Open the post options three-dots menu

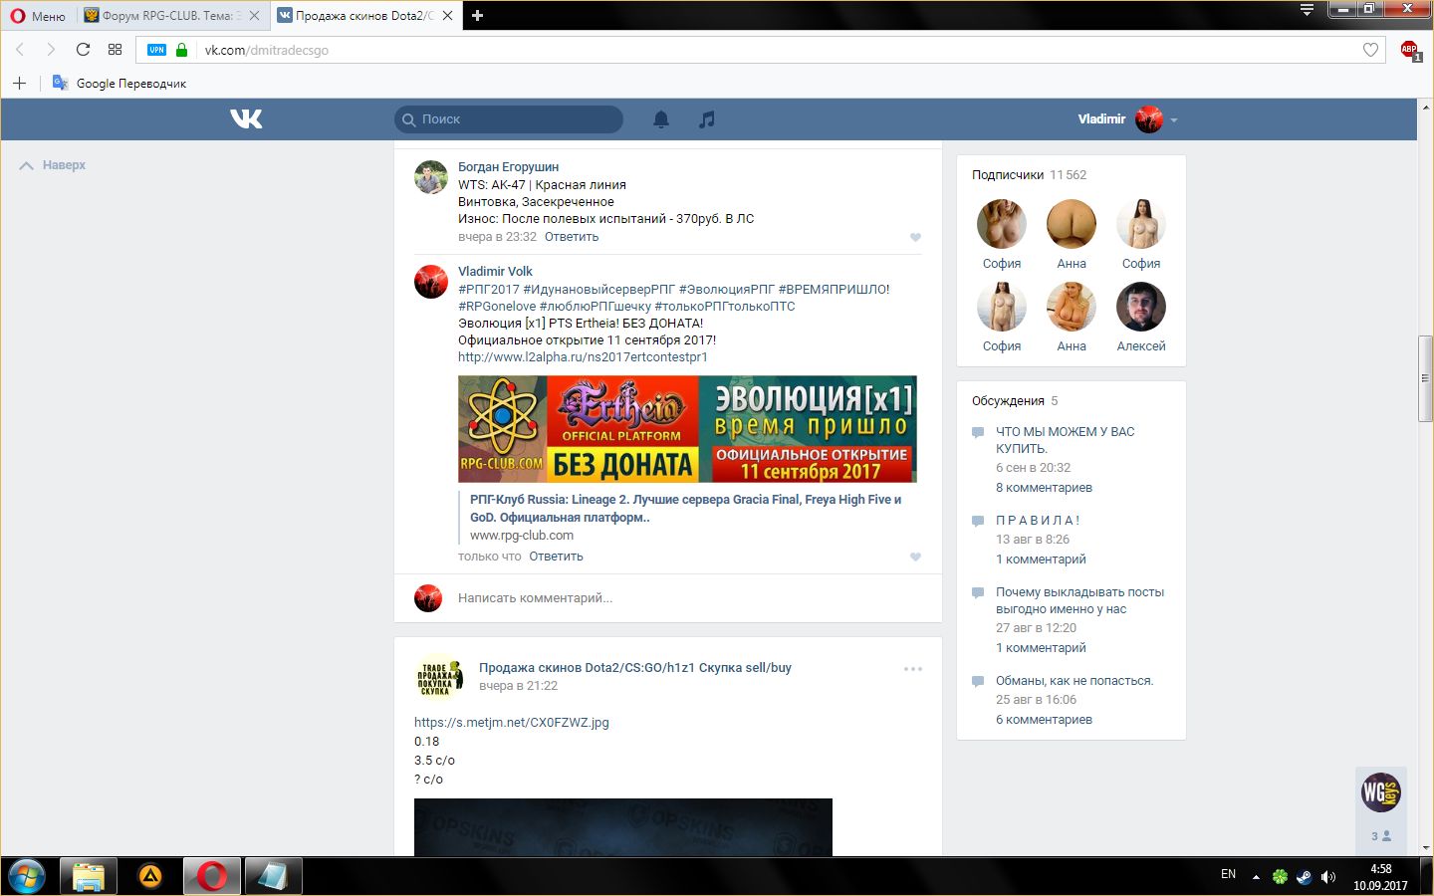(913, 669)
